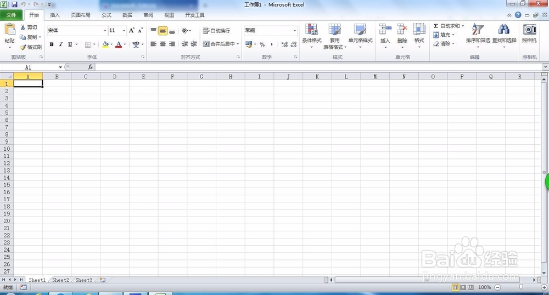Apply the comma number style

point(272,44)
